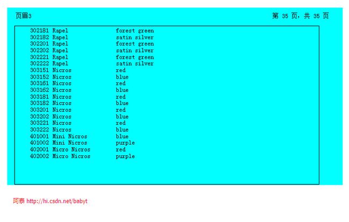Click the blue value of row 303162

pos(122,90)
